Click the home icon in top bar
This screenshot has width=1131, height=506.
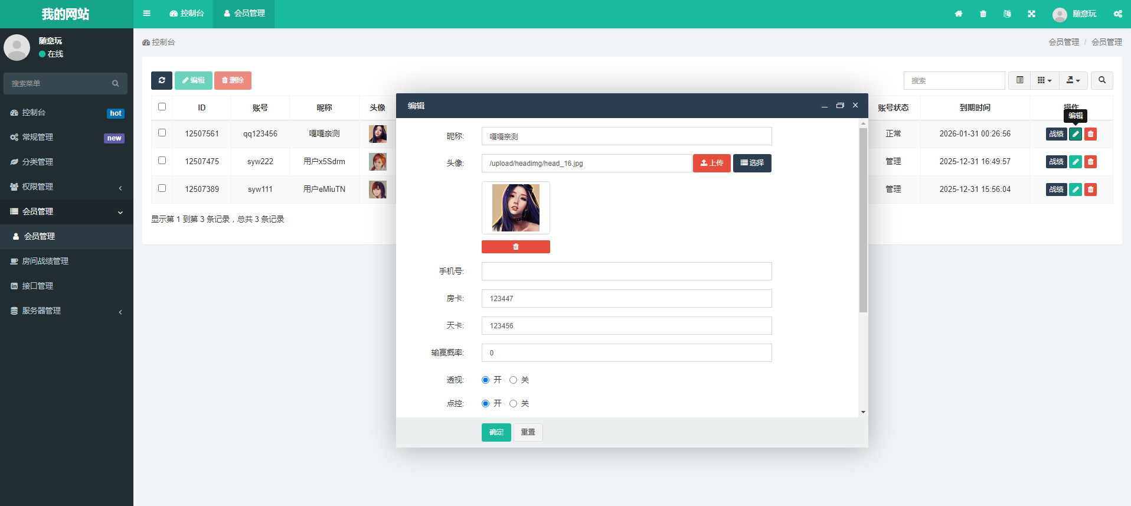tap(959, 14)
